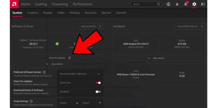Select the 20.12.1 software version text
The width and height of the screenshot is (216, 108).
tap(33, 44)
